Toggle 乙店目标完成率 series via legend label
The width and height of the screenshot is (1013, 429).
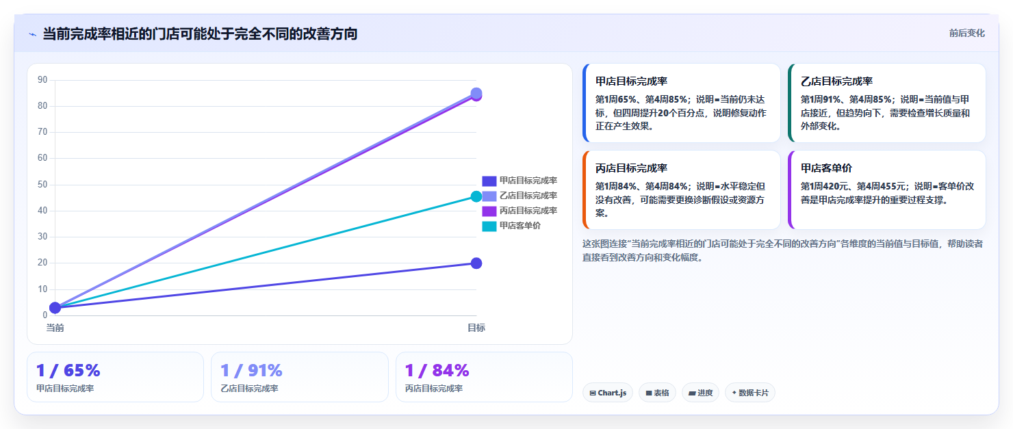point(528,196)
